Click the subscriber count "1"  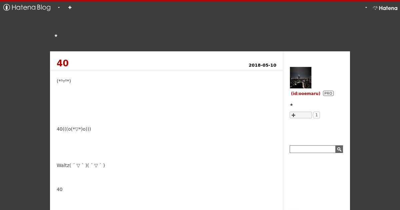pyautogui.click(x=317, y=115)
